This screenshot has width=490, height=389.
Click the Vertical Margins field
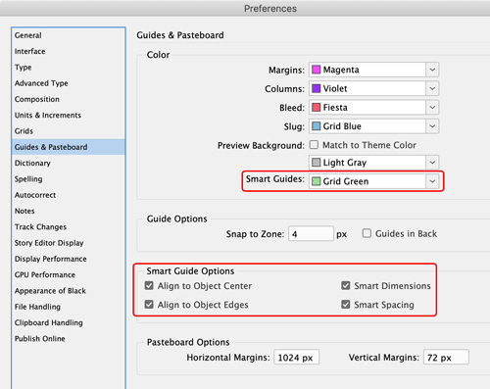coord(446,358)
